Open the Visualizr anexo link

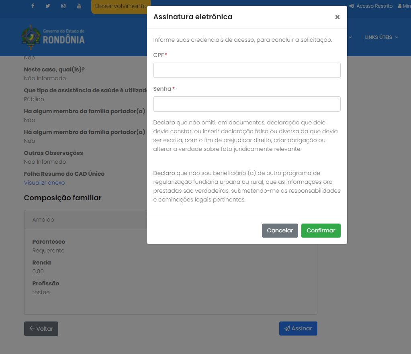[44, 183]
